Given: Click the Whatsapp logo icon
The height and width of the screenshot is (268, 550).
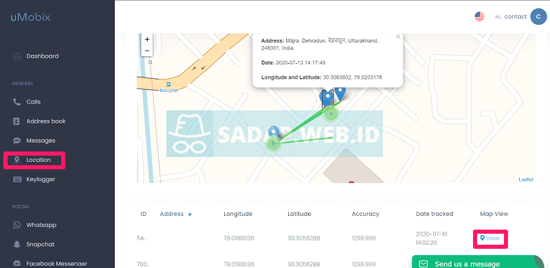Looking at the screenshot, I should [x=16, y=225].
